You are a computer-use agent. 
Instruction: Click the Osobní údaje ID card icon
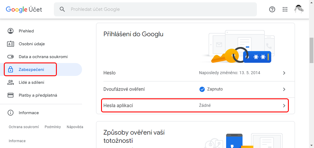tap(11, 44)
